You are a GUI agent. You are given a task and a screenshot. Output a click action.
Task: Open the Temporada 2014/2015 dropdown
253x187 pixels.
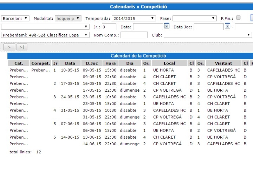(x=134, y=18)
